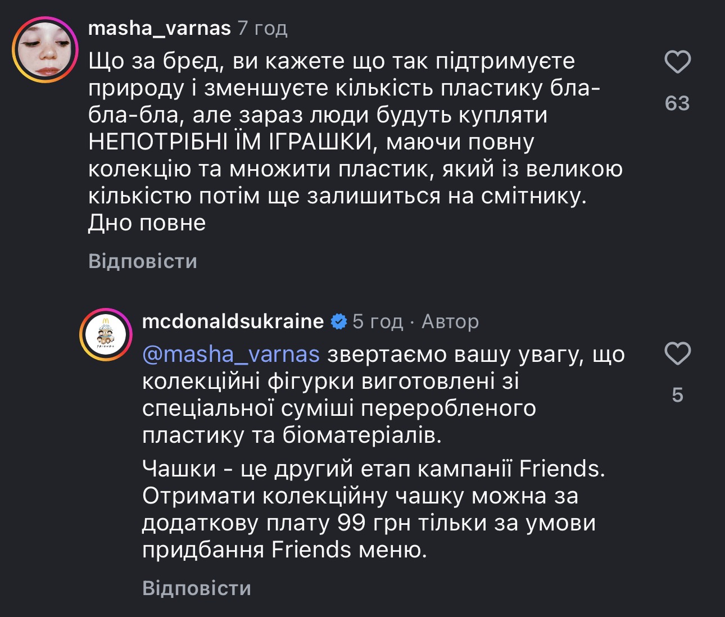
Task: Reply to masha_varnas comment via Відповісти
Action: (143, 261)
